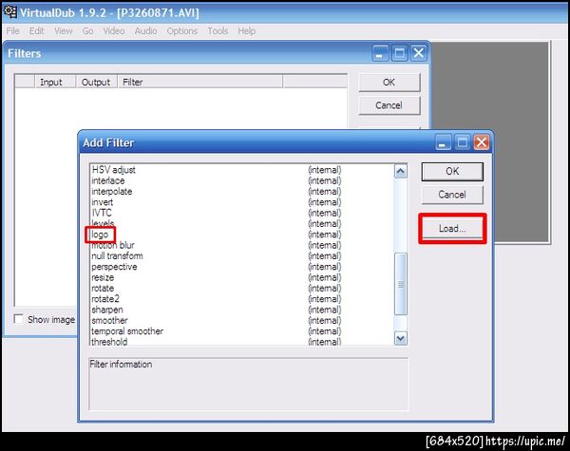Close the Filters window
The width and height of the screenshot is (570, 451).
pyautogui.click(x=419, y=53)
